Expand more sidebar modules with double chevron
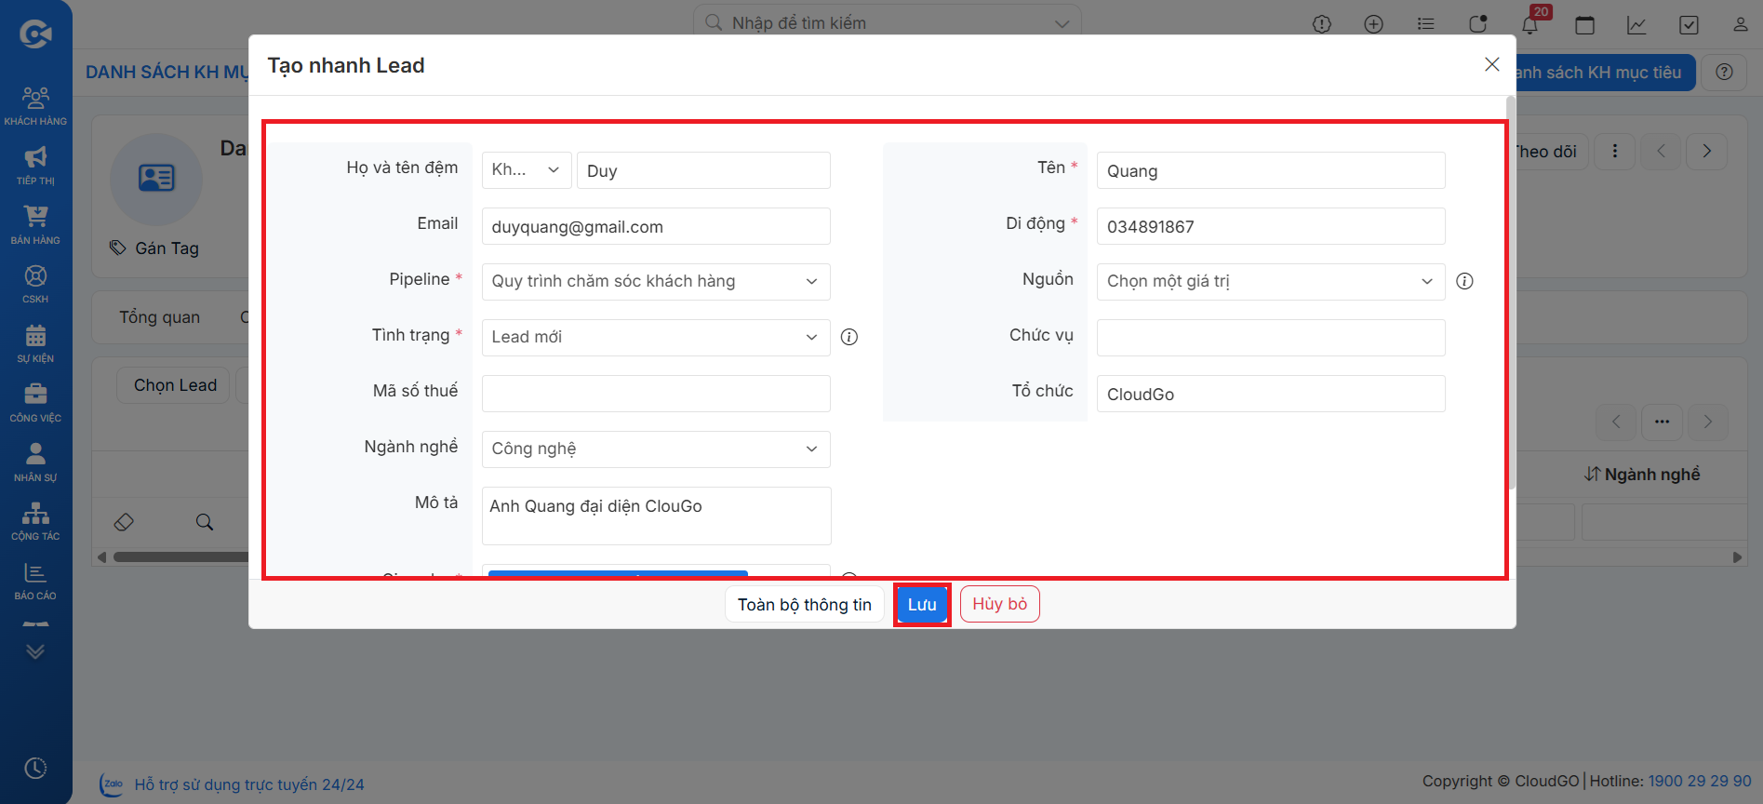1763x804 pixels. pos(35,651)
